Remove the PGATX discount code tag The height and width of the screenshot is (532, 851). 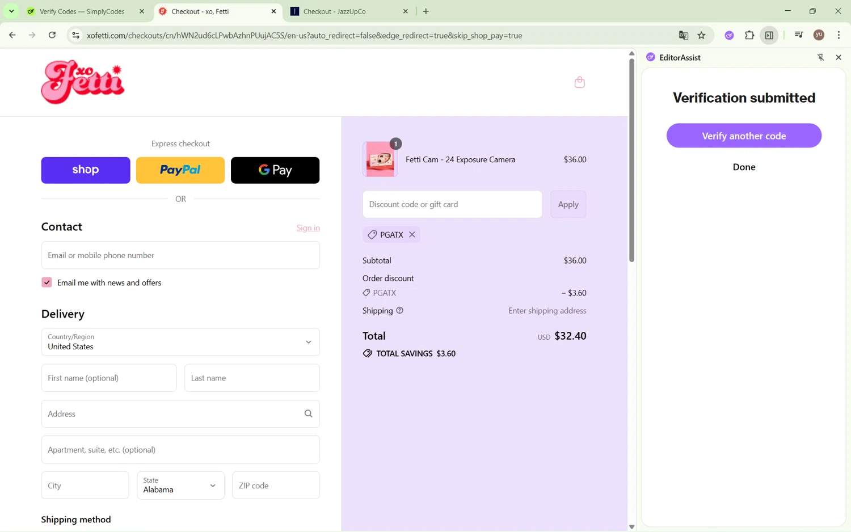(412, 235)
